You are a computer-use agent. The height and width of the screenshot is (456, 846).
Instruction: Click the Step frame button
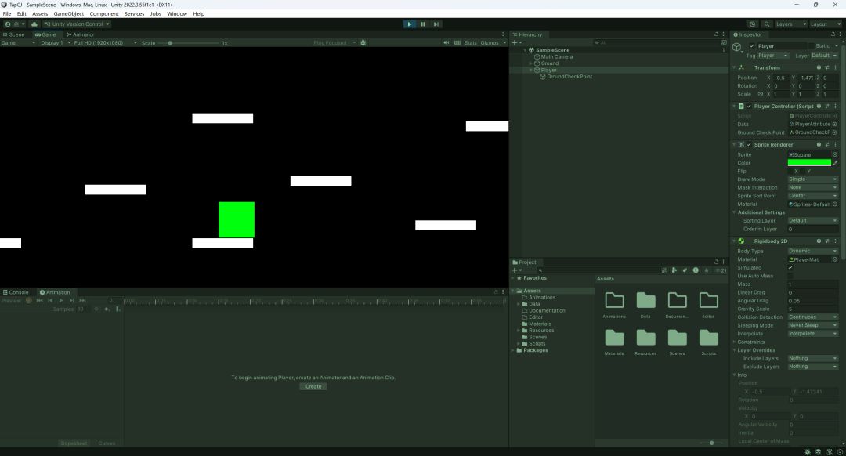(x=436, y=24)
